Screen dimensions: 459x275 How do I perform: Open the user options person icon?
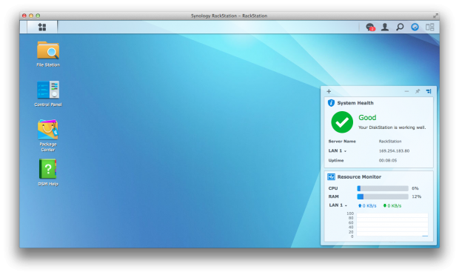click(x=385, y=27)
